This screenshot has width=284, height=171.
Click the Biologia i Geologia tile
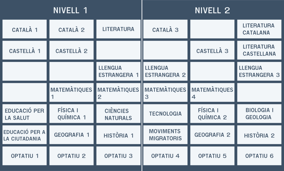click(x=259, y=114)
